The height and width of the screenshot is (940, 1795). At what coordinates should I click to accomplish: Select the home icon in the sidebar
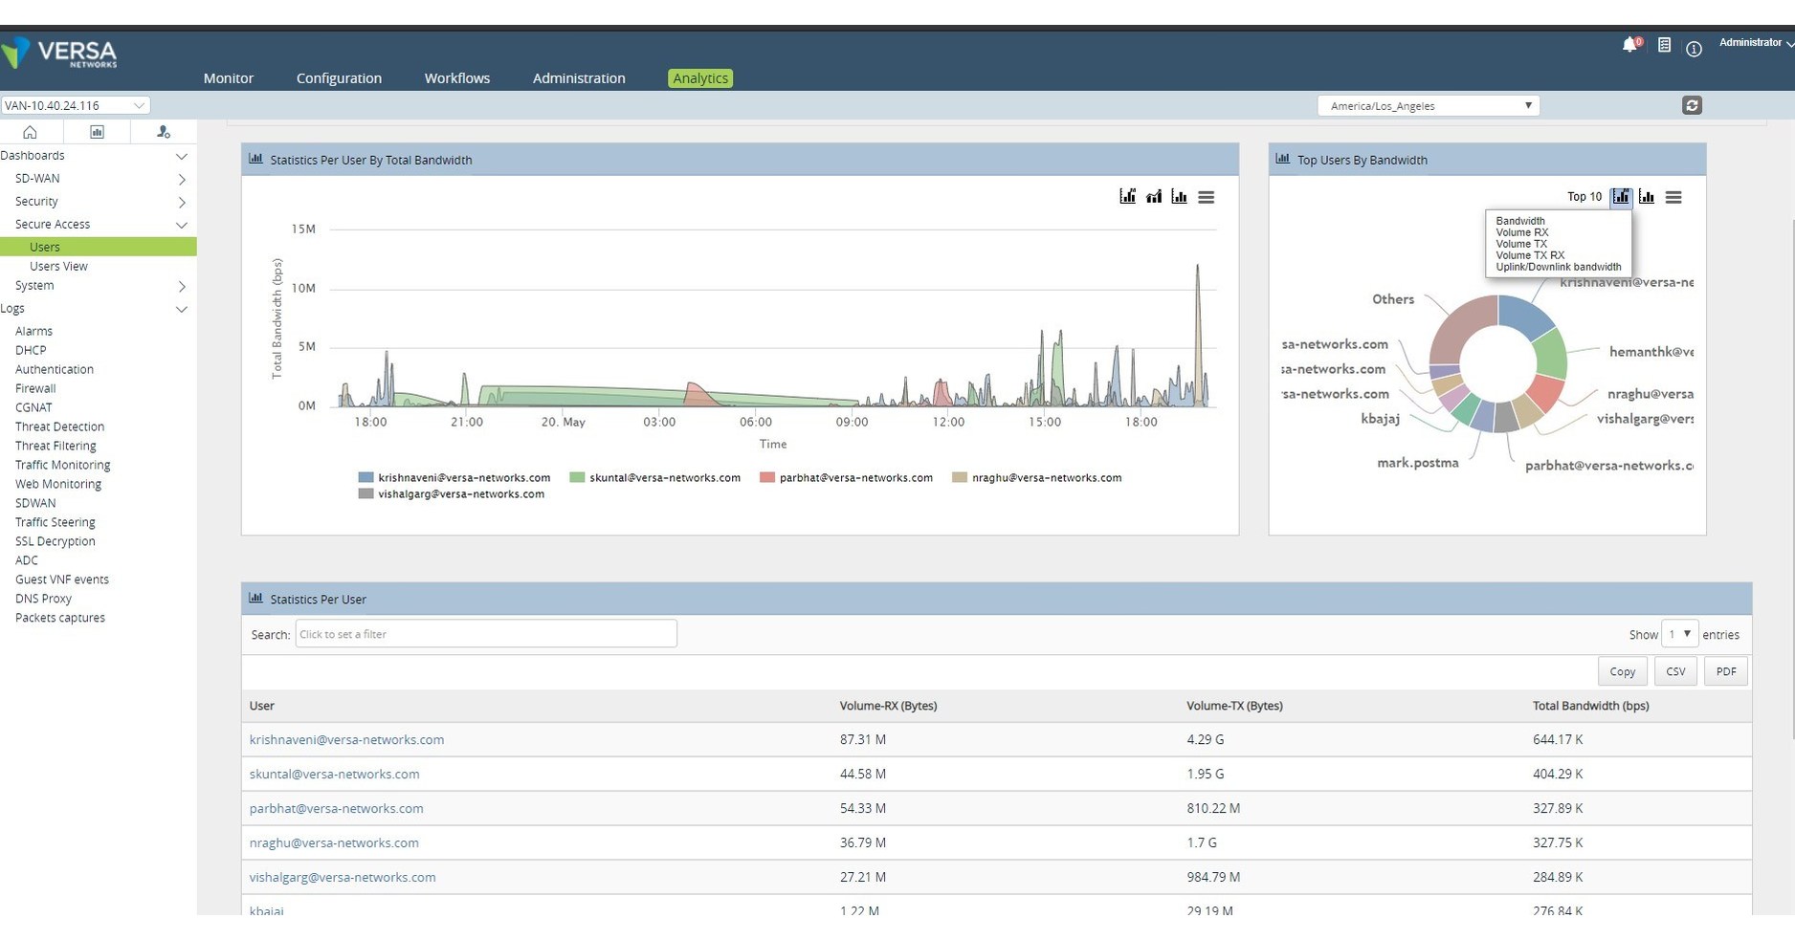(30, 132)
